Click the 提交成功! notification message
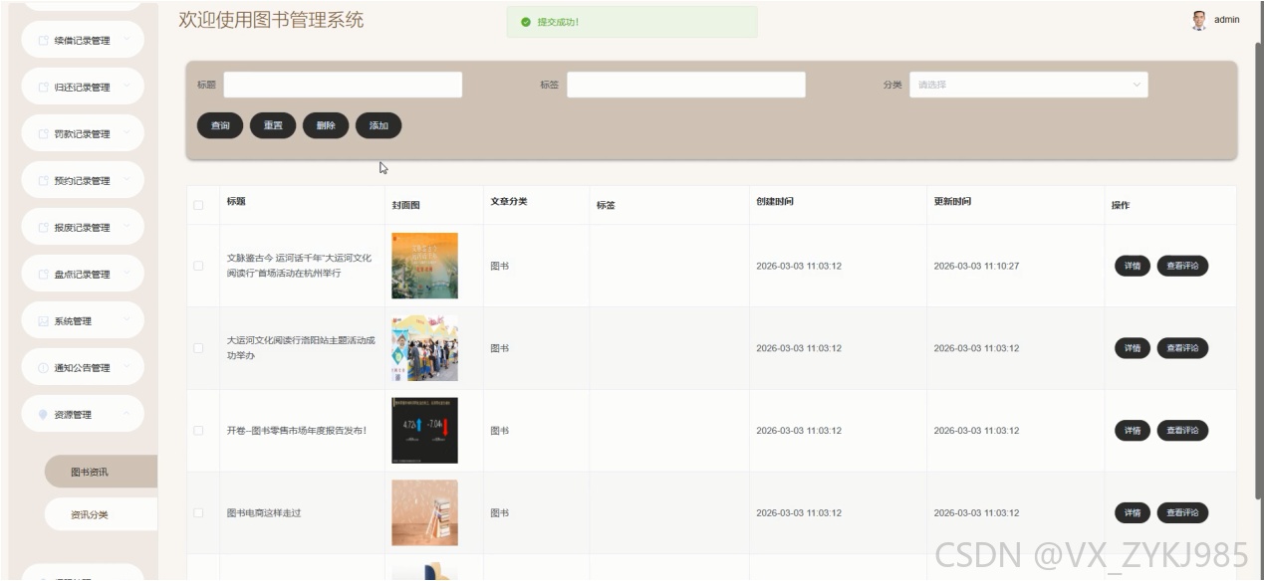The width and height of the screenshot is (1265, 581). [558, 22]
